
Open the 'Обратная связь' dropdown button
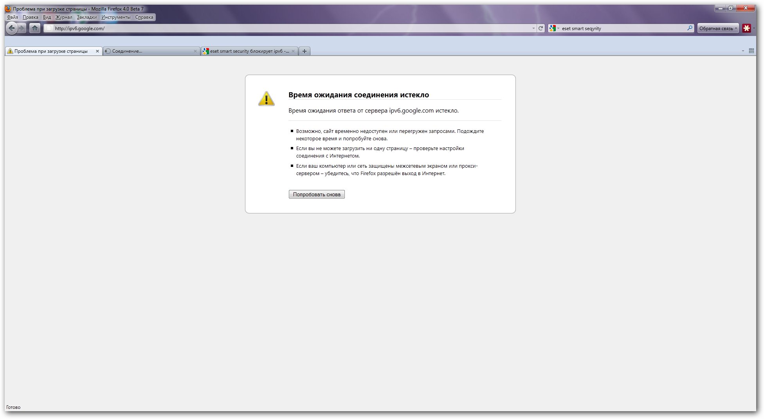[718, 28]
